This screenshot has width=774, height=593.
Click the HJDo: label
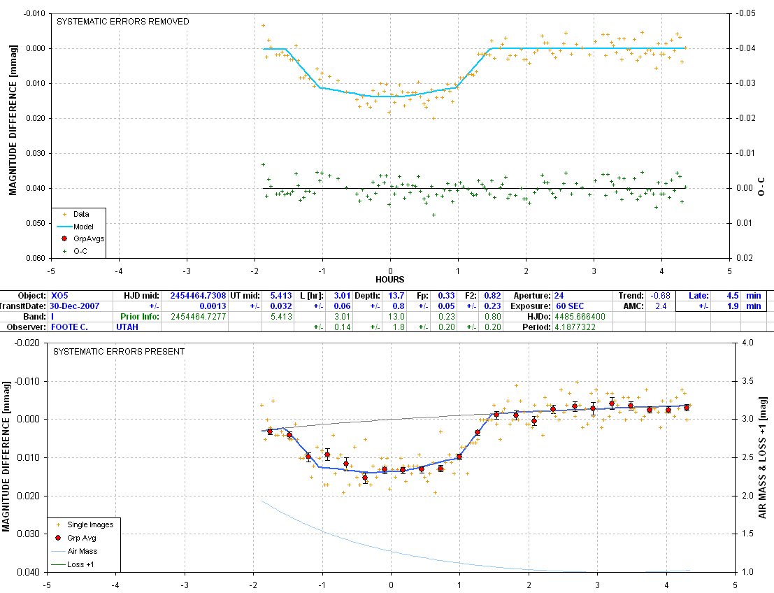[539, 317]
